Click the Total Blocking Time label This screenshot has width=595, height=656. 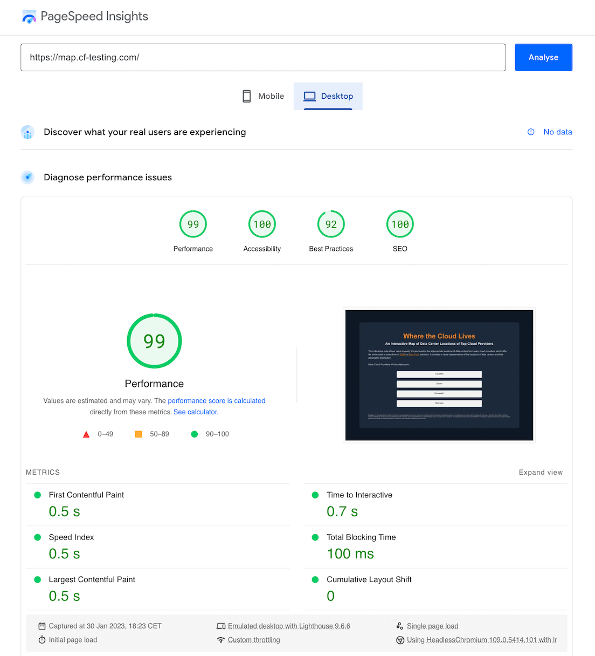361,537
